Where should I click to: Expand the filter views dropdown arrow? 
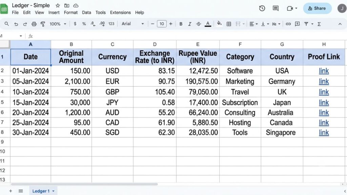pyautogui.click(x=312, y=24)
